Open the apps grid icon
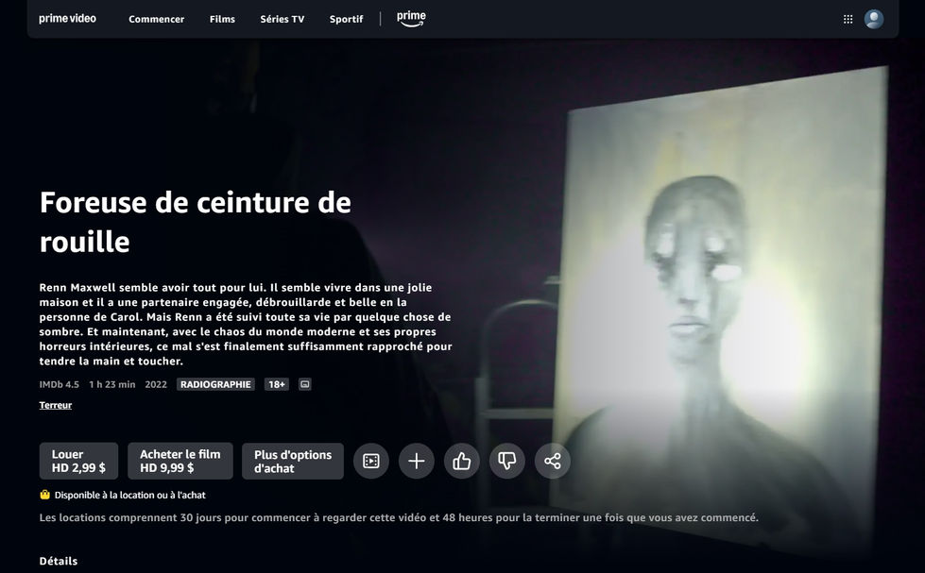This screenshot has height=573, width=925. [848, 20]
